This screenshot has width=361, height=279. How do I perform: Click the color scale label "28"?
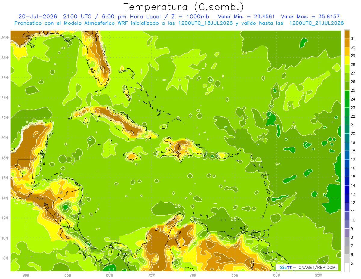point(353,64)
